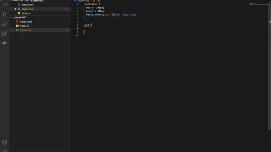Click line number 10 in the gutter
271x152 pixels.
(77, 35)
